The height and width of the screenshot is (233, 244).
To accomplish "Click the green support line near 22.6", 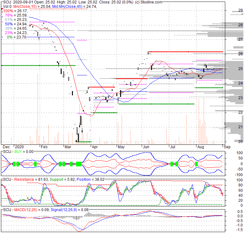I will pos(156,104).
